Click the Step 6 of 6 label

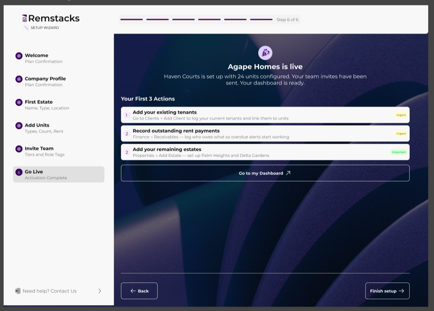tap(287, 20)
